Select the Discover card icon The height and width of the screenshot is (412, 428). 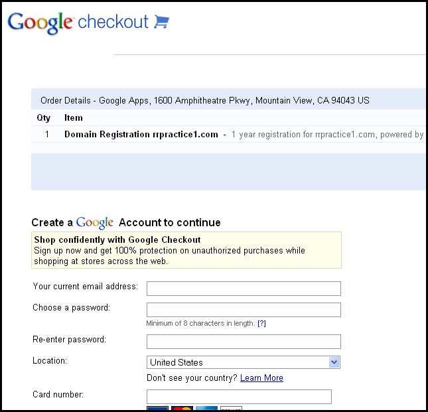point(231,409)
